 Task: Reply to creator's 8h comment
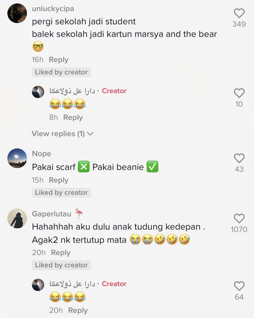pyautogui.click(x=73, y=117)
